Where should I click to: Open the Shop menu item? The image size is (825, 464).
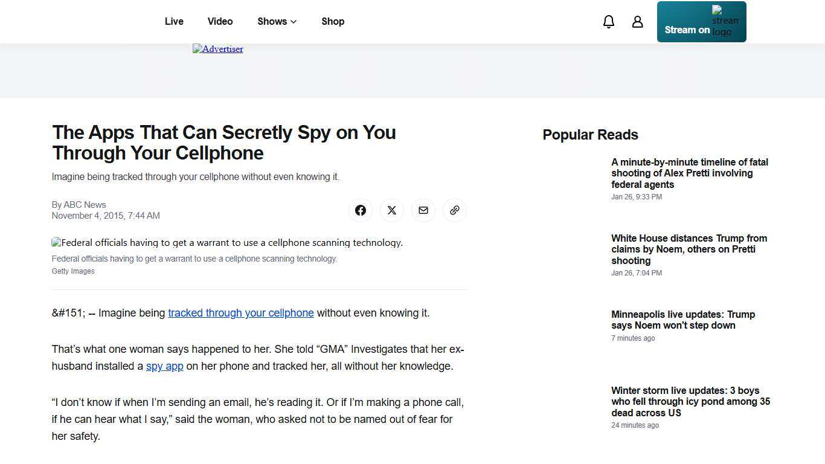[333, 21]
